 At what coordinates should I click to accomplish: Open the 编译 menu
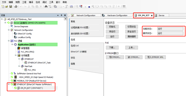coord(31,2)
